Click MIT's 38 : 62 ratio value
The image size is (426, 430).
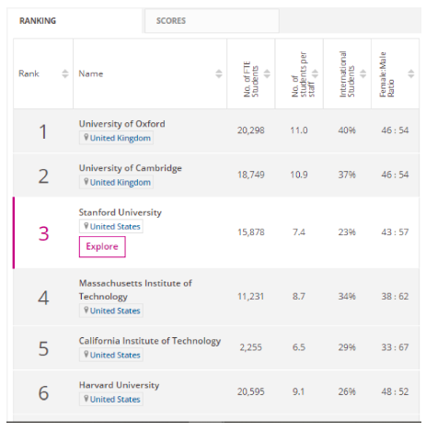395,297
